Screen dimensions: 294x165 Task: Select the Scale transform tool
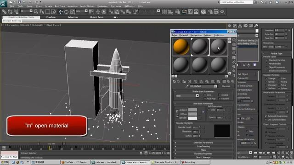click(73, 12)
